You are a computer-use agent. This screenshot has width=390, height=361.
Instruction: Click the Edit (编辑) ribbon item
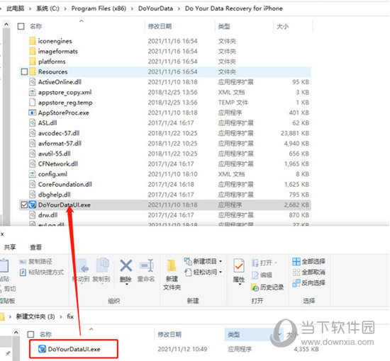[x=262, y=275]
